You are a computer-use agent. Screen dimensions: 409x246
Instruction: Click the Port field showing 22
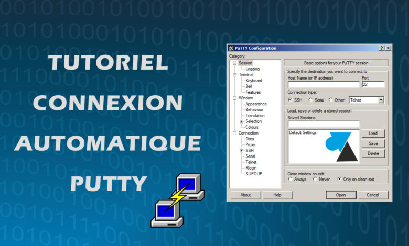click(x=373, y=85)
